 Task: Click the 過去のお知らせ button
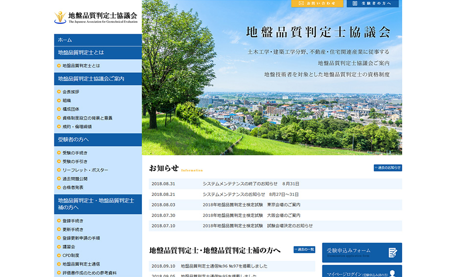tap(388, 168)
